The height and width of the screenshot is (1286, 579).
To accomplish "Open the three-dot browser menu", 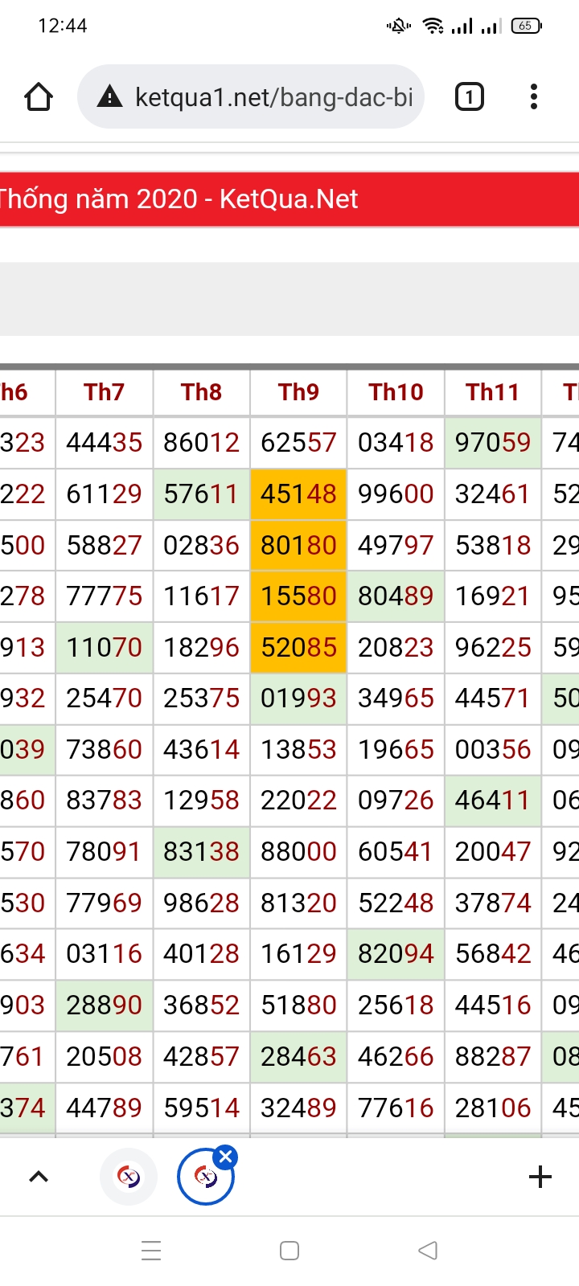I will tap(534, 97).
